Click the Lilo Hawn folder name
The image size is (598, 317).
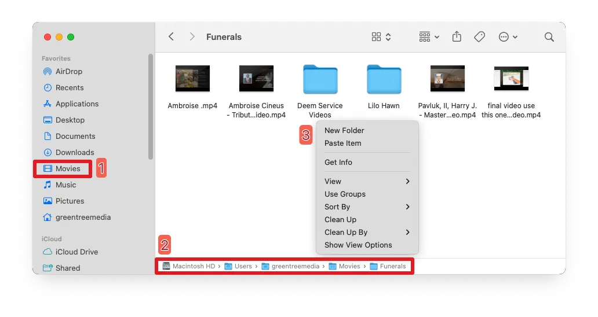coord(384,106)
